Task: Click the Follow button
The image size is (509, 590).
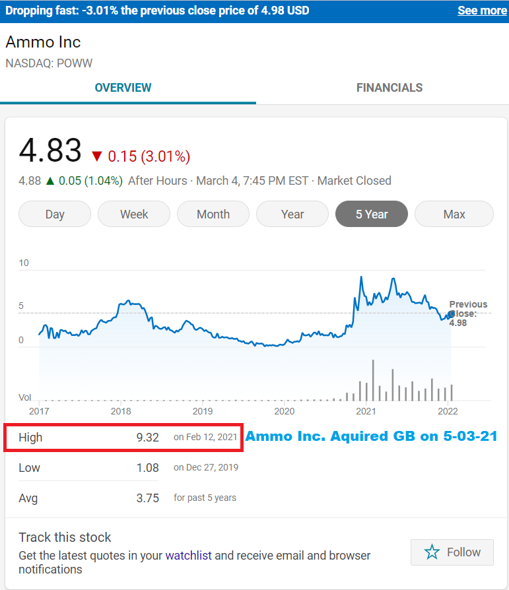Action: coord(452,552)
